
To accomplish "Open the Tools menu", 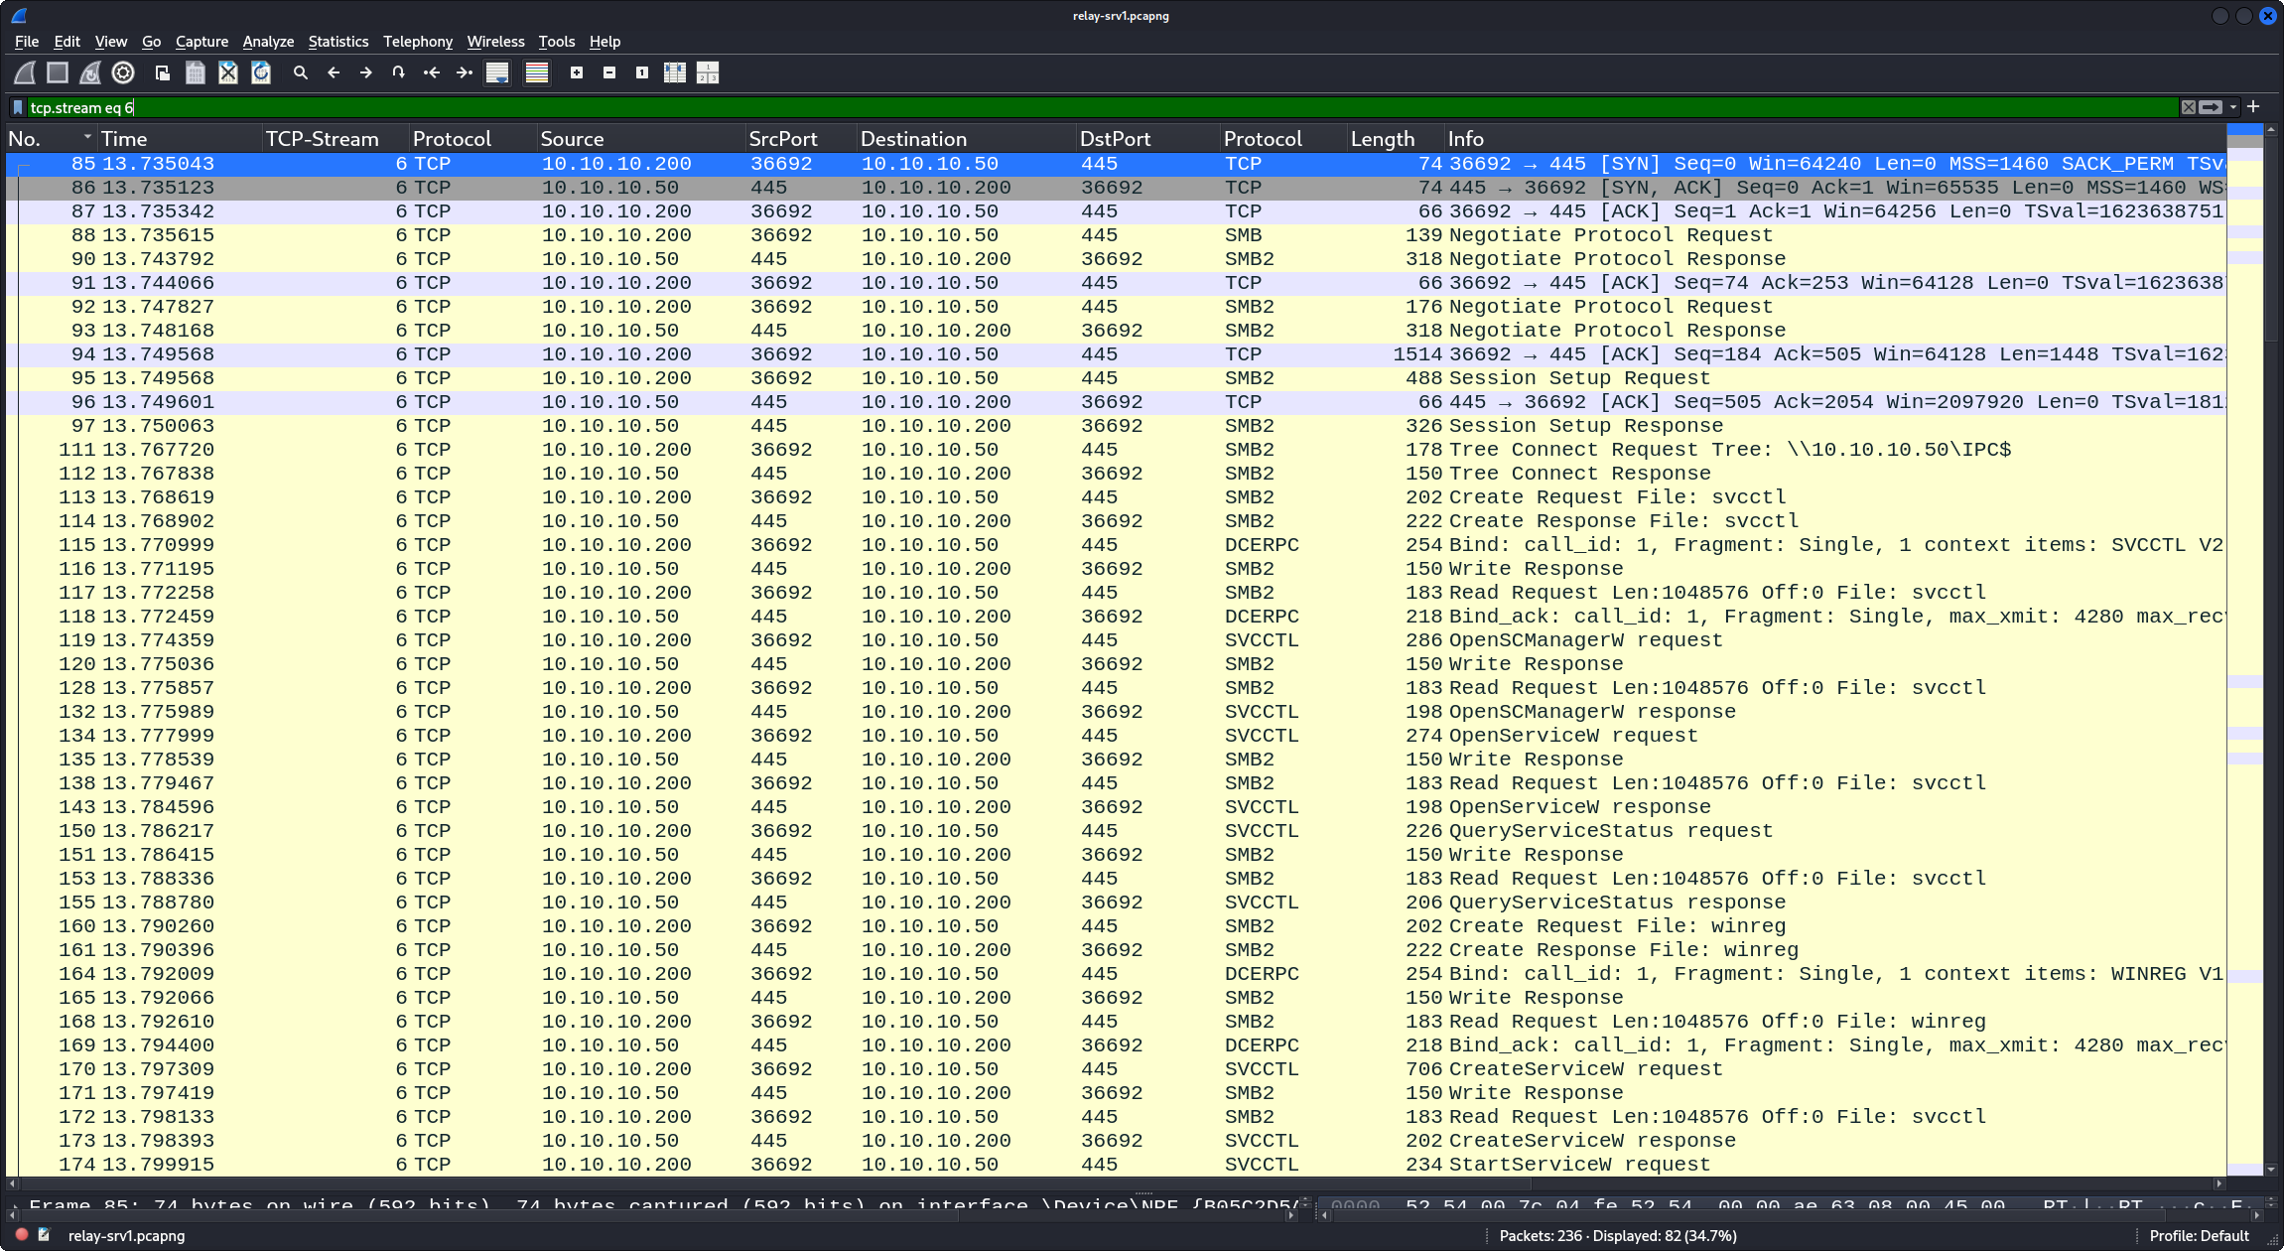I will (x=557, y=41).
